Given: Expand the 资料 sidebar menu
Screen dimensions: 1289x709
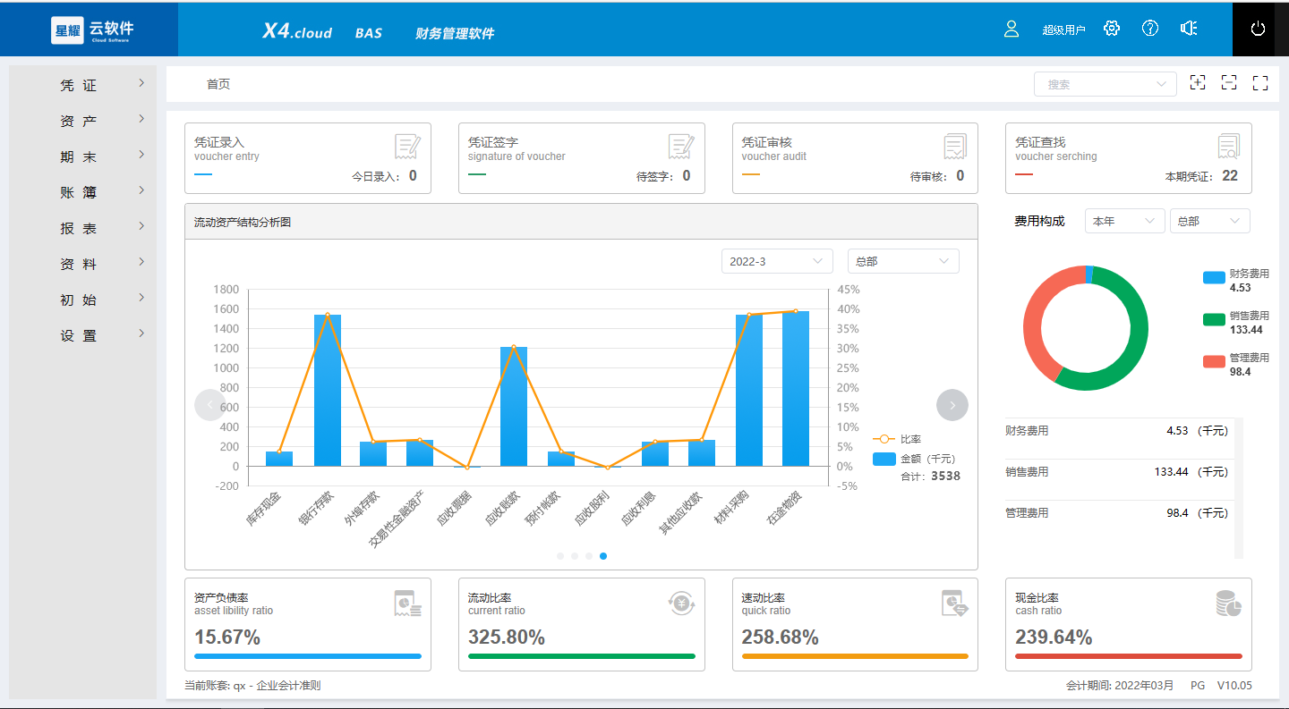Looking at the screenshot, I should click(82, 264).
